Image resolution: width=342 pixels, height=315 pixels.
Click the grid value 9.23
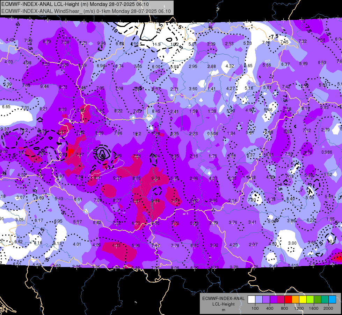pyautogui.click(x=155, y=178)
